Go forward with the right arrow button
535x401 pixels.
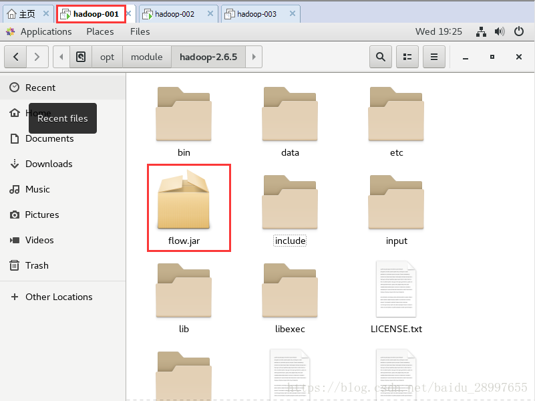pyautogui.click(x=37, y=57)
